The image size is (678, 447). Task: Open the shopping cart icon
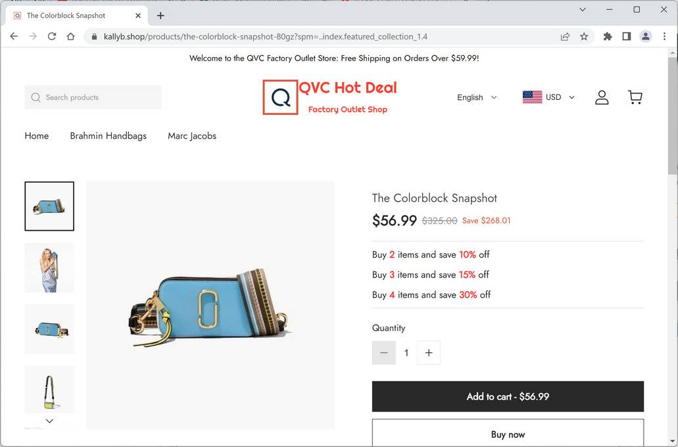click(635, 97)
